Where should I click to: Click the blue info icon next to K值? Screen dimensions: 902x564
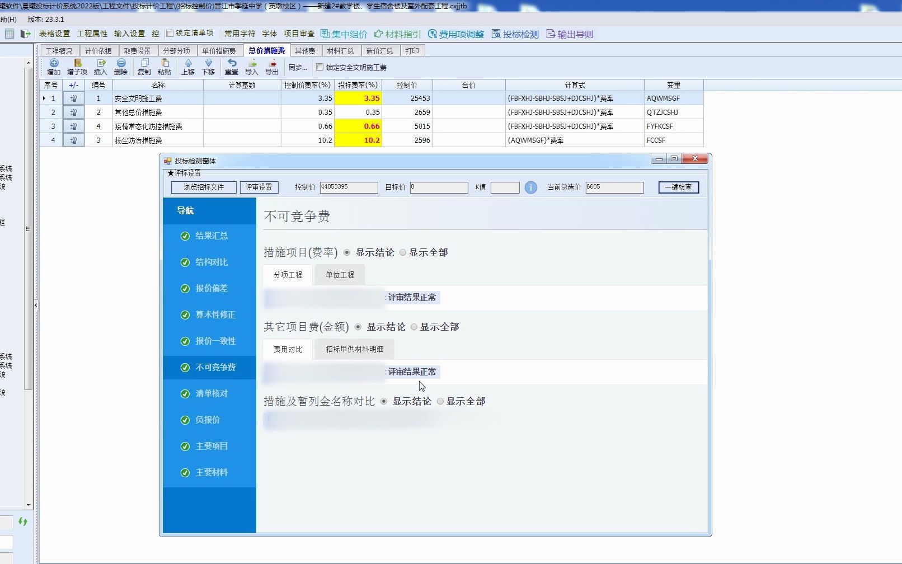pos(530,188)
